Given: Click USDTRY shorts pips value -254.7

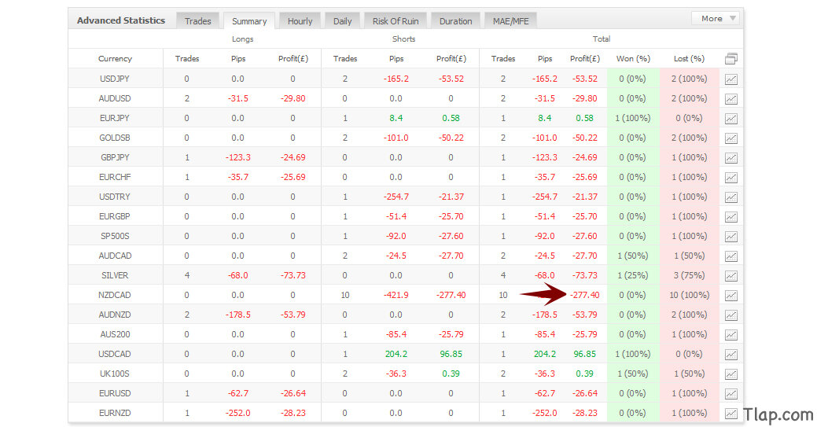Looking at the screenshot, I should click(x=396, y=197).
